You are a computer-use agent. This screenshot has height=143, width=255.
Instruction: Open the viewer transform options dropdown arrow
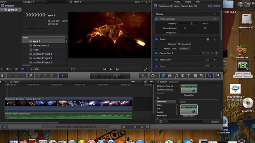tap(77, 69)
